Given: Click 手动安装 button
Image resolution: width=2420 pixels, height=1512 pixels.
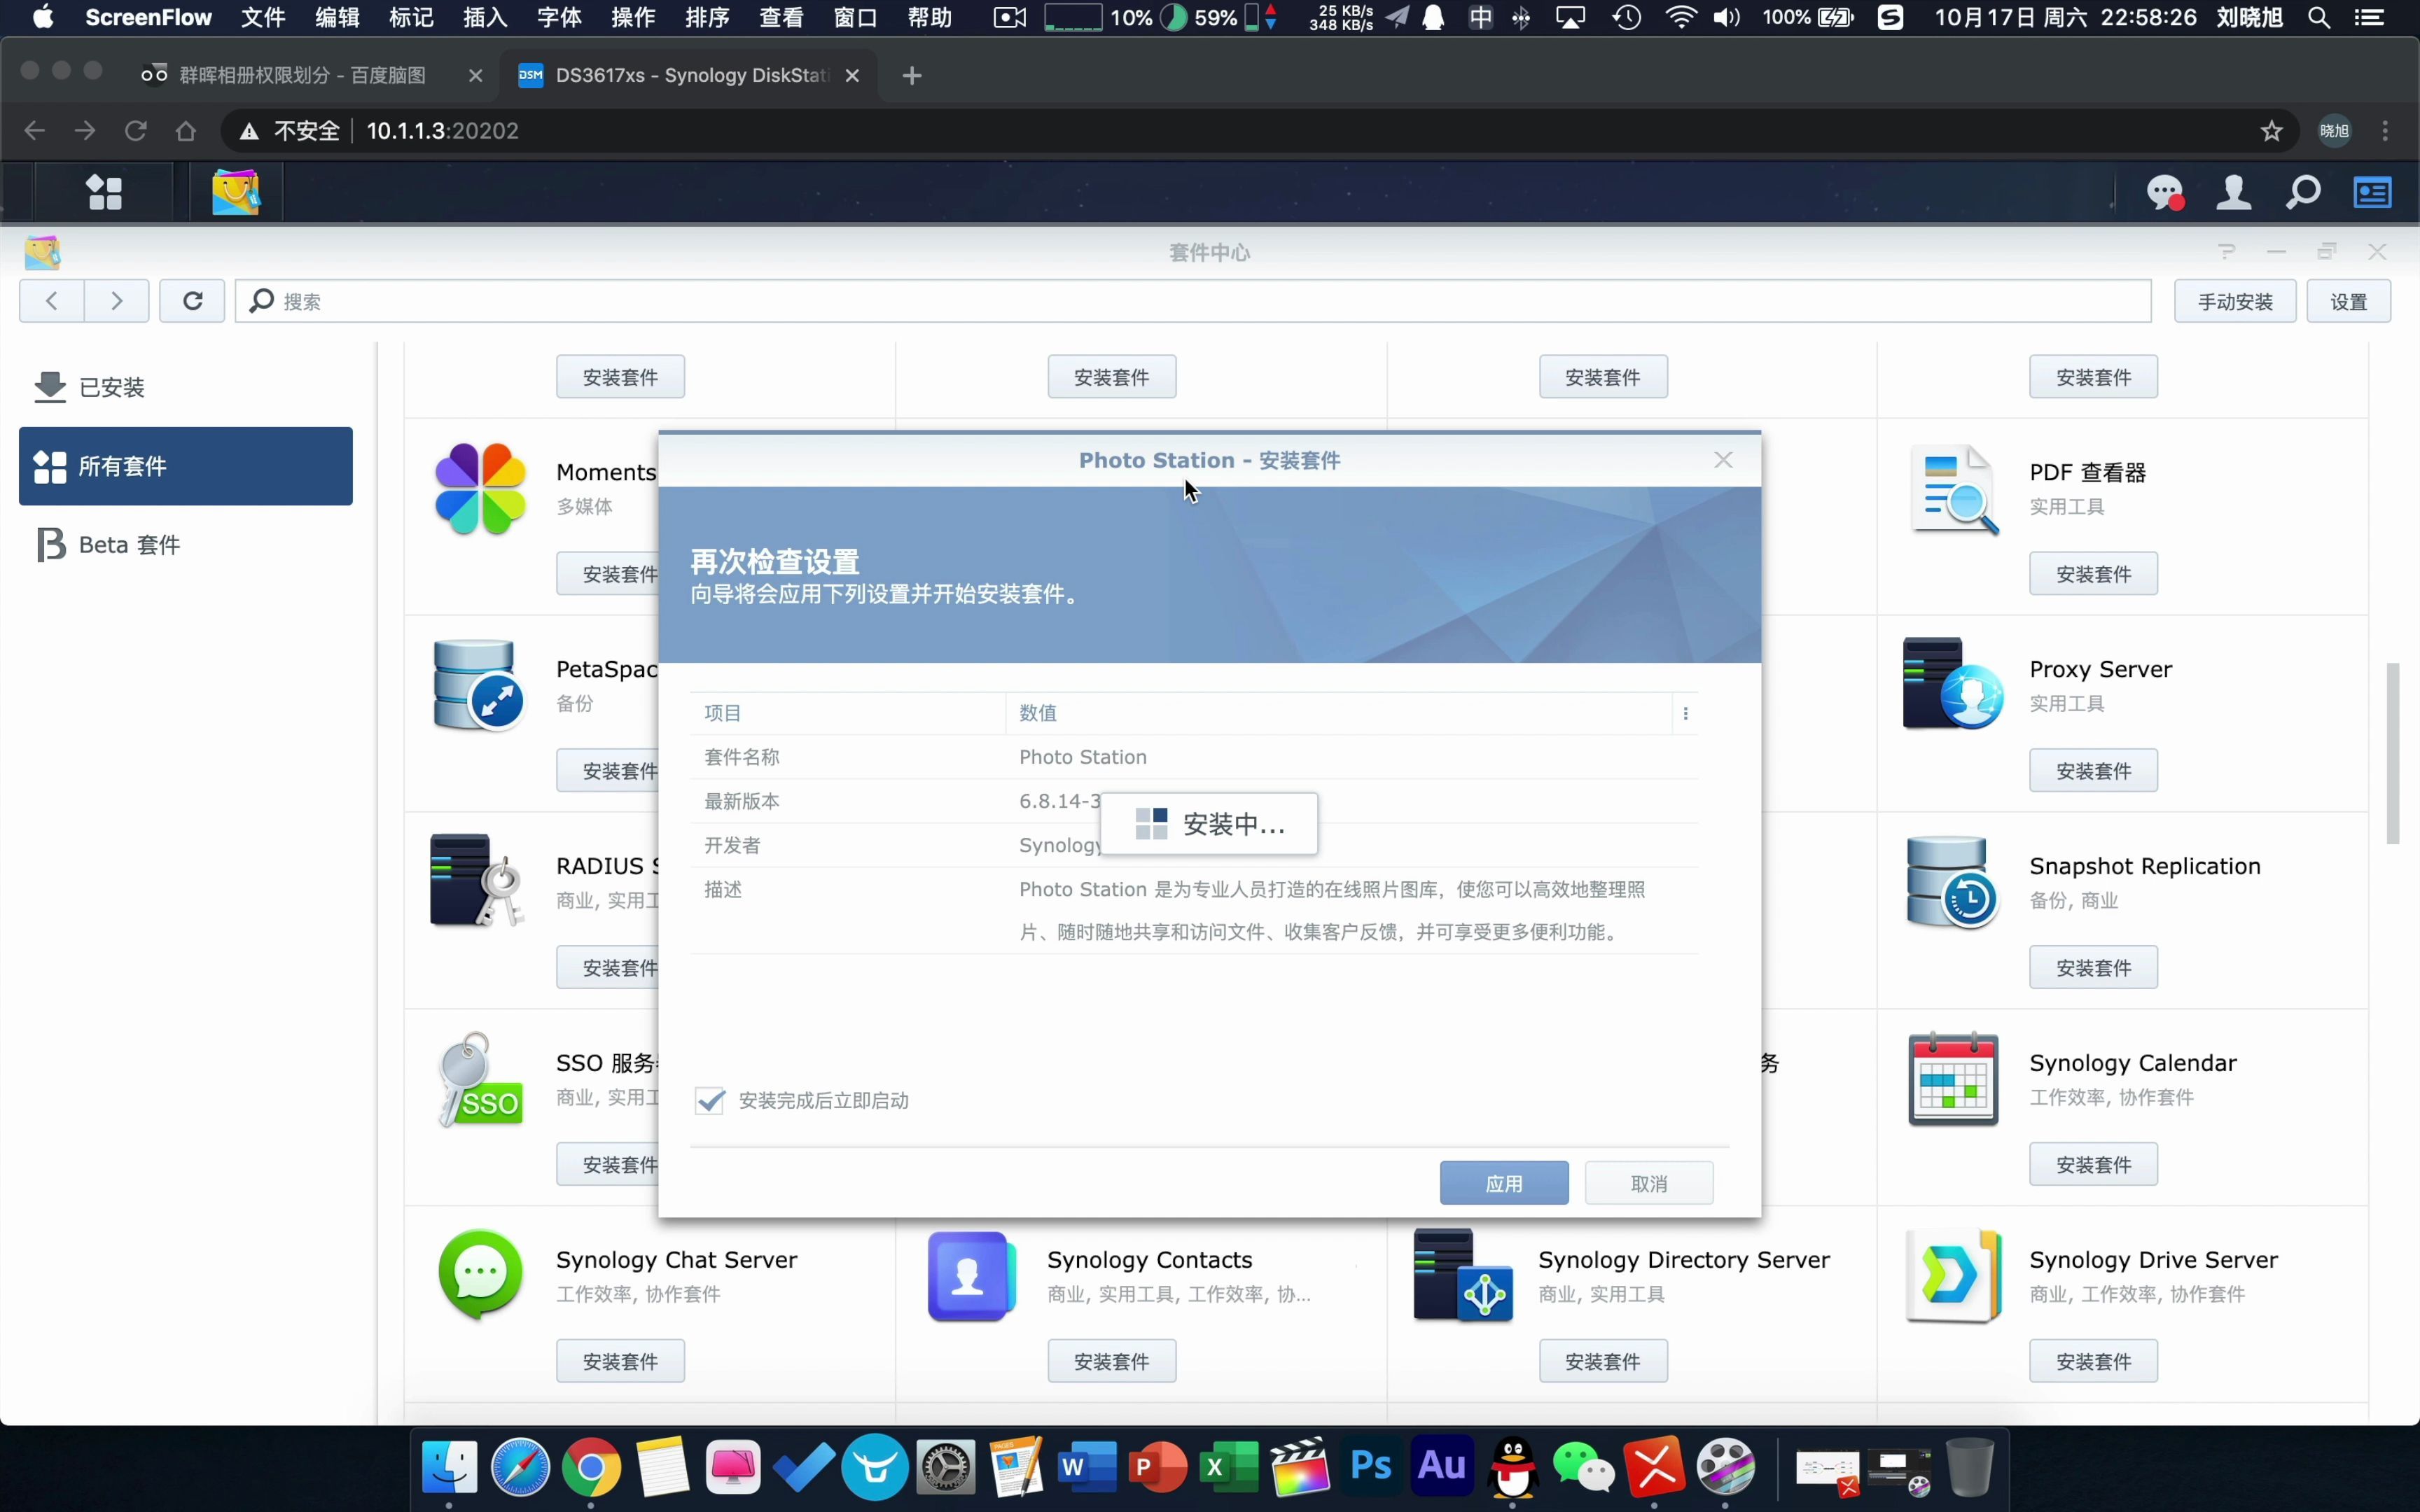Looking at the screenshot, I should pos(2235,301).
